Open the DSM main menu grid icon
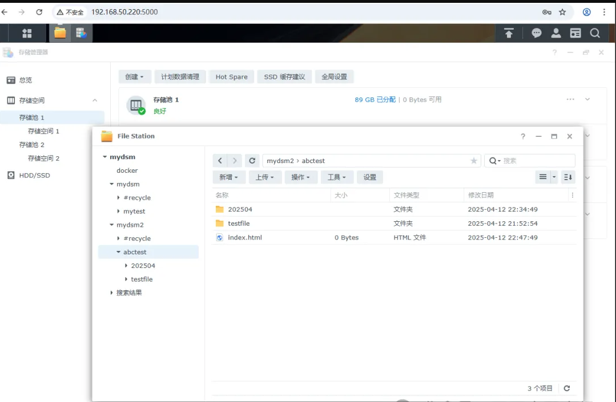The width and height of the screenshot is (616, 402). (x=27, y=33)
